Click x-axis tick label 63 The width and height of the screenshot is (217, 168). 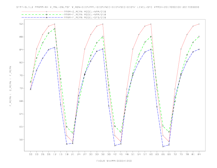157,154
